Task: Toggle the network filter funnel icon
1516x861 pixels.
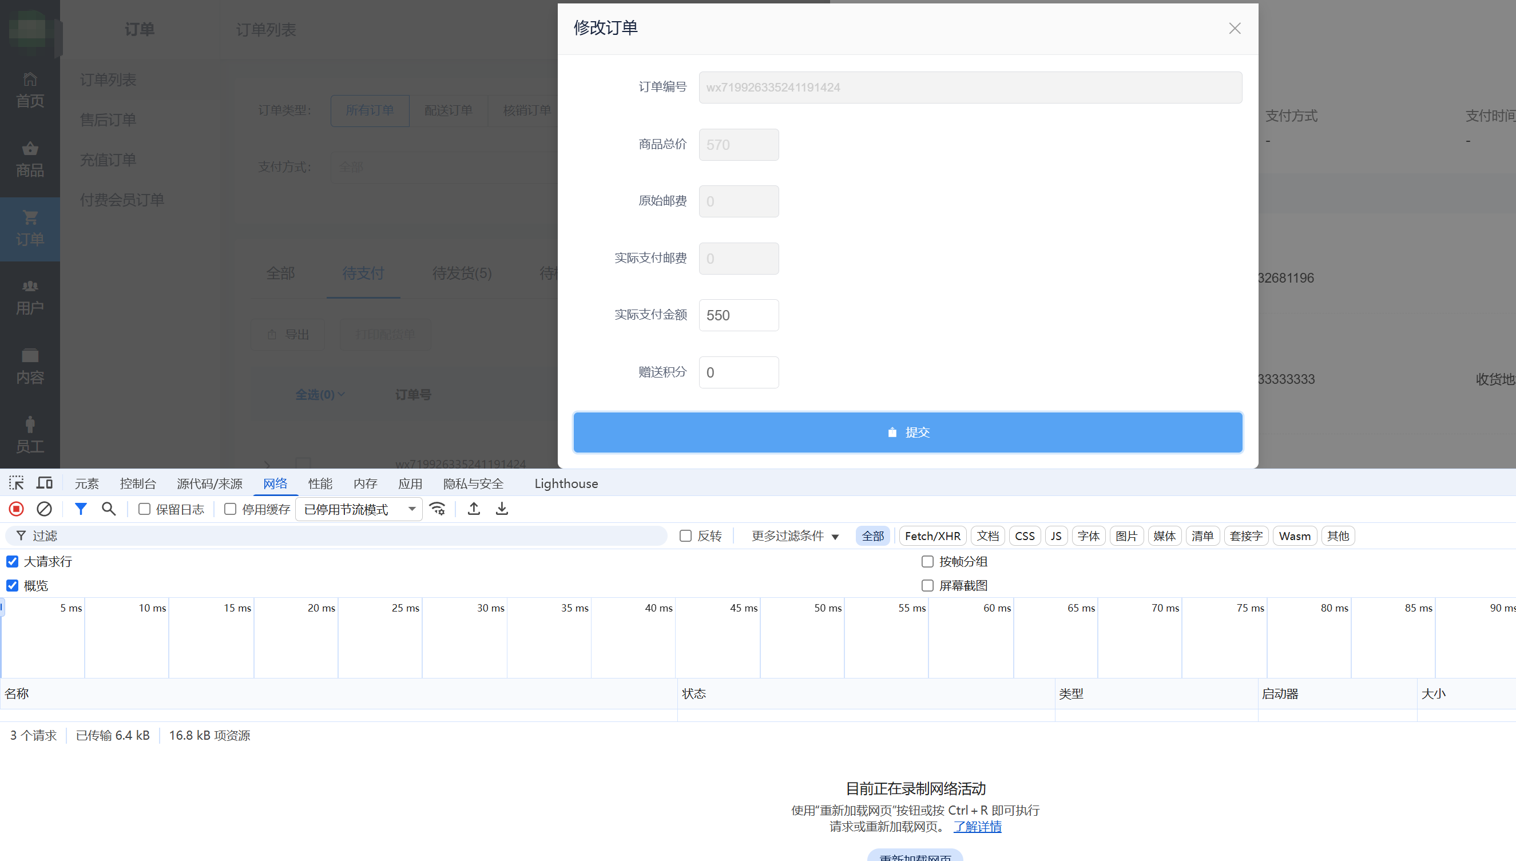Action: pos(81,509)
